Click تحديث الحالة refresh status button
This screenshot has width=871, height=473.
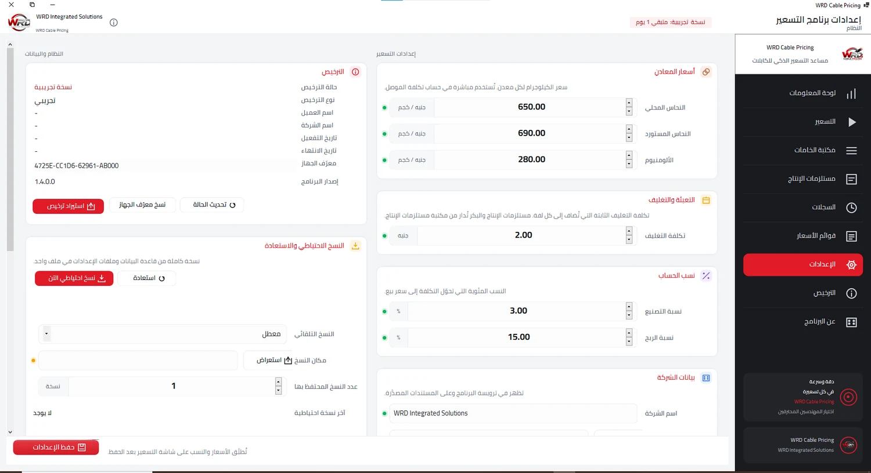[x=212, y=205]
